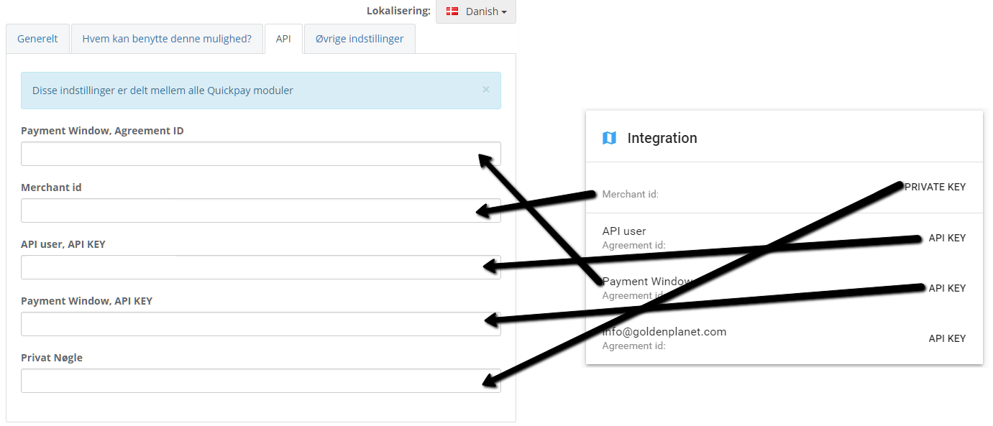Image resolution: width=993 pixels, height=426 pixels.
Task: Click the info@goldenplanet.com text
Action: (x=664, y=332)
